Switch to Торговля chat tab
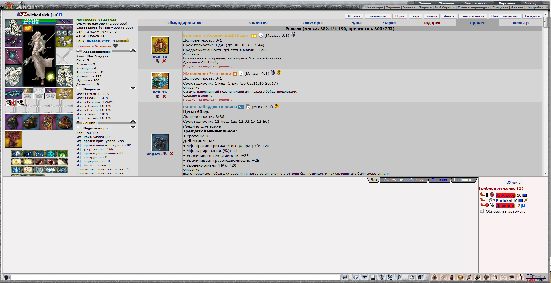 point(439,180)
